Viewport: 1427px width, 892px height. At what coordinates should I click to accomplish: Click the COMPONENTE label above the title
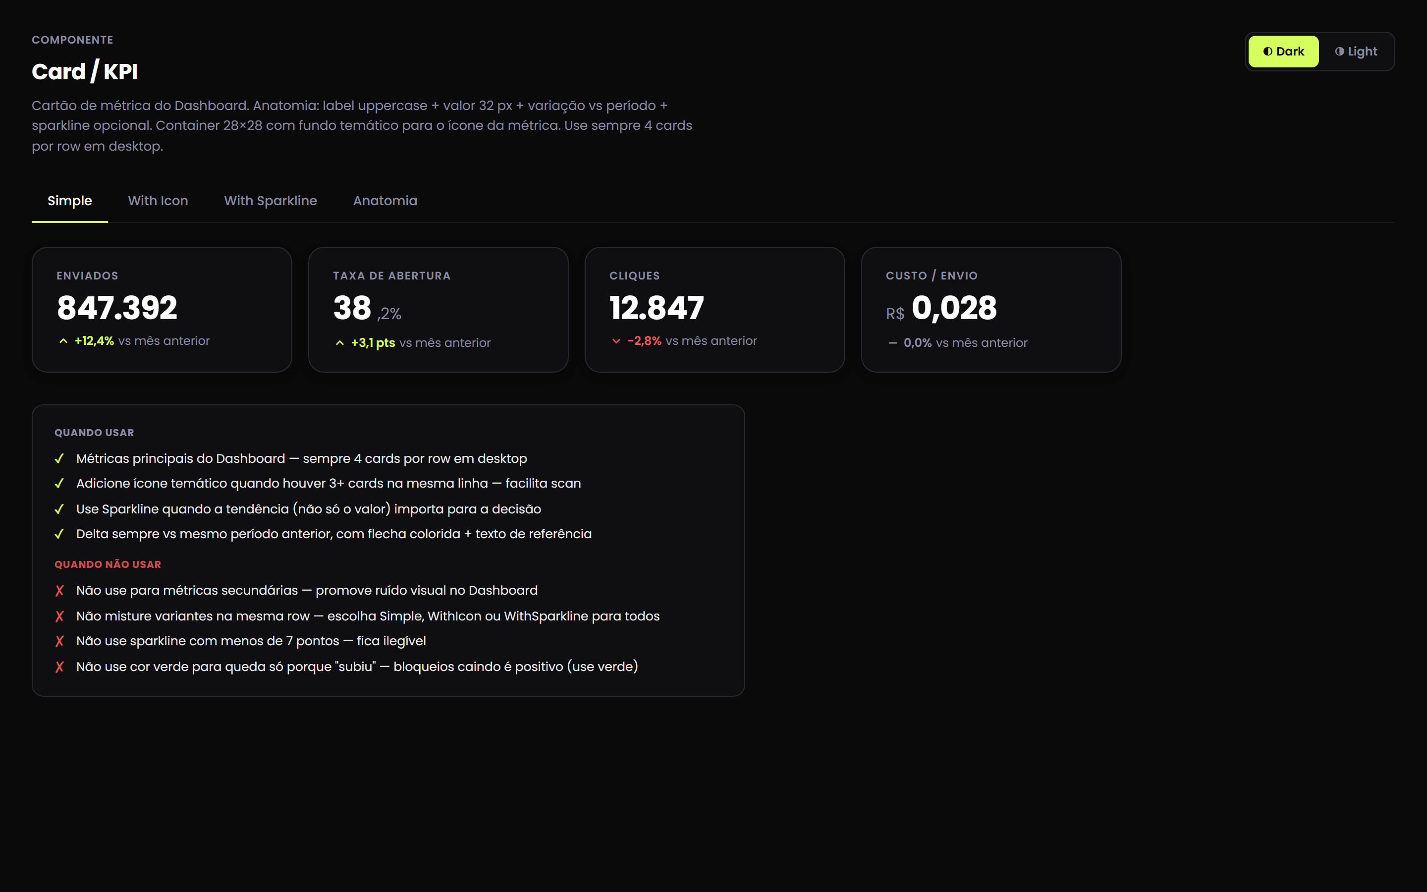point(72,40)
